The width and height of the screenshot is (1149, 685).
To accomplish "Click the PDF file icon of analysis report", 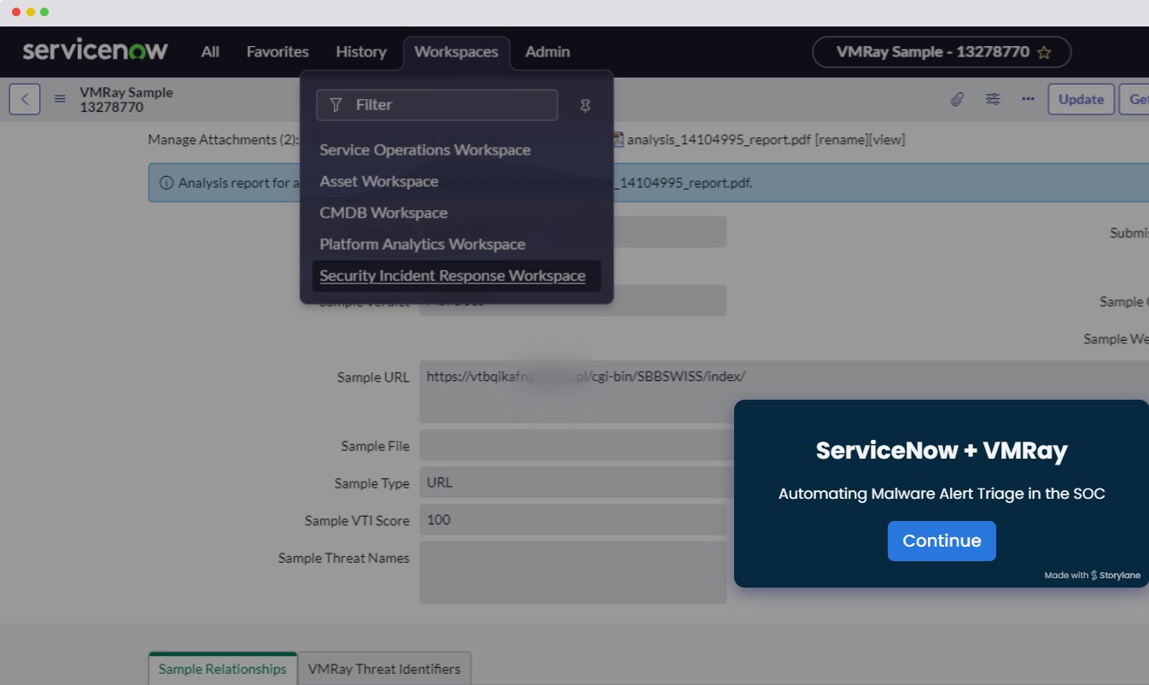I will tap(619, 139).
